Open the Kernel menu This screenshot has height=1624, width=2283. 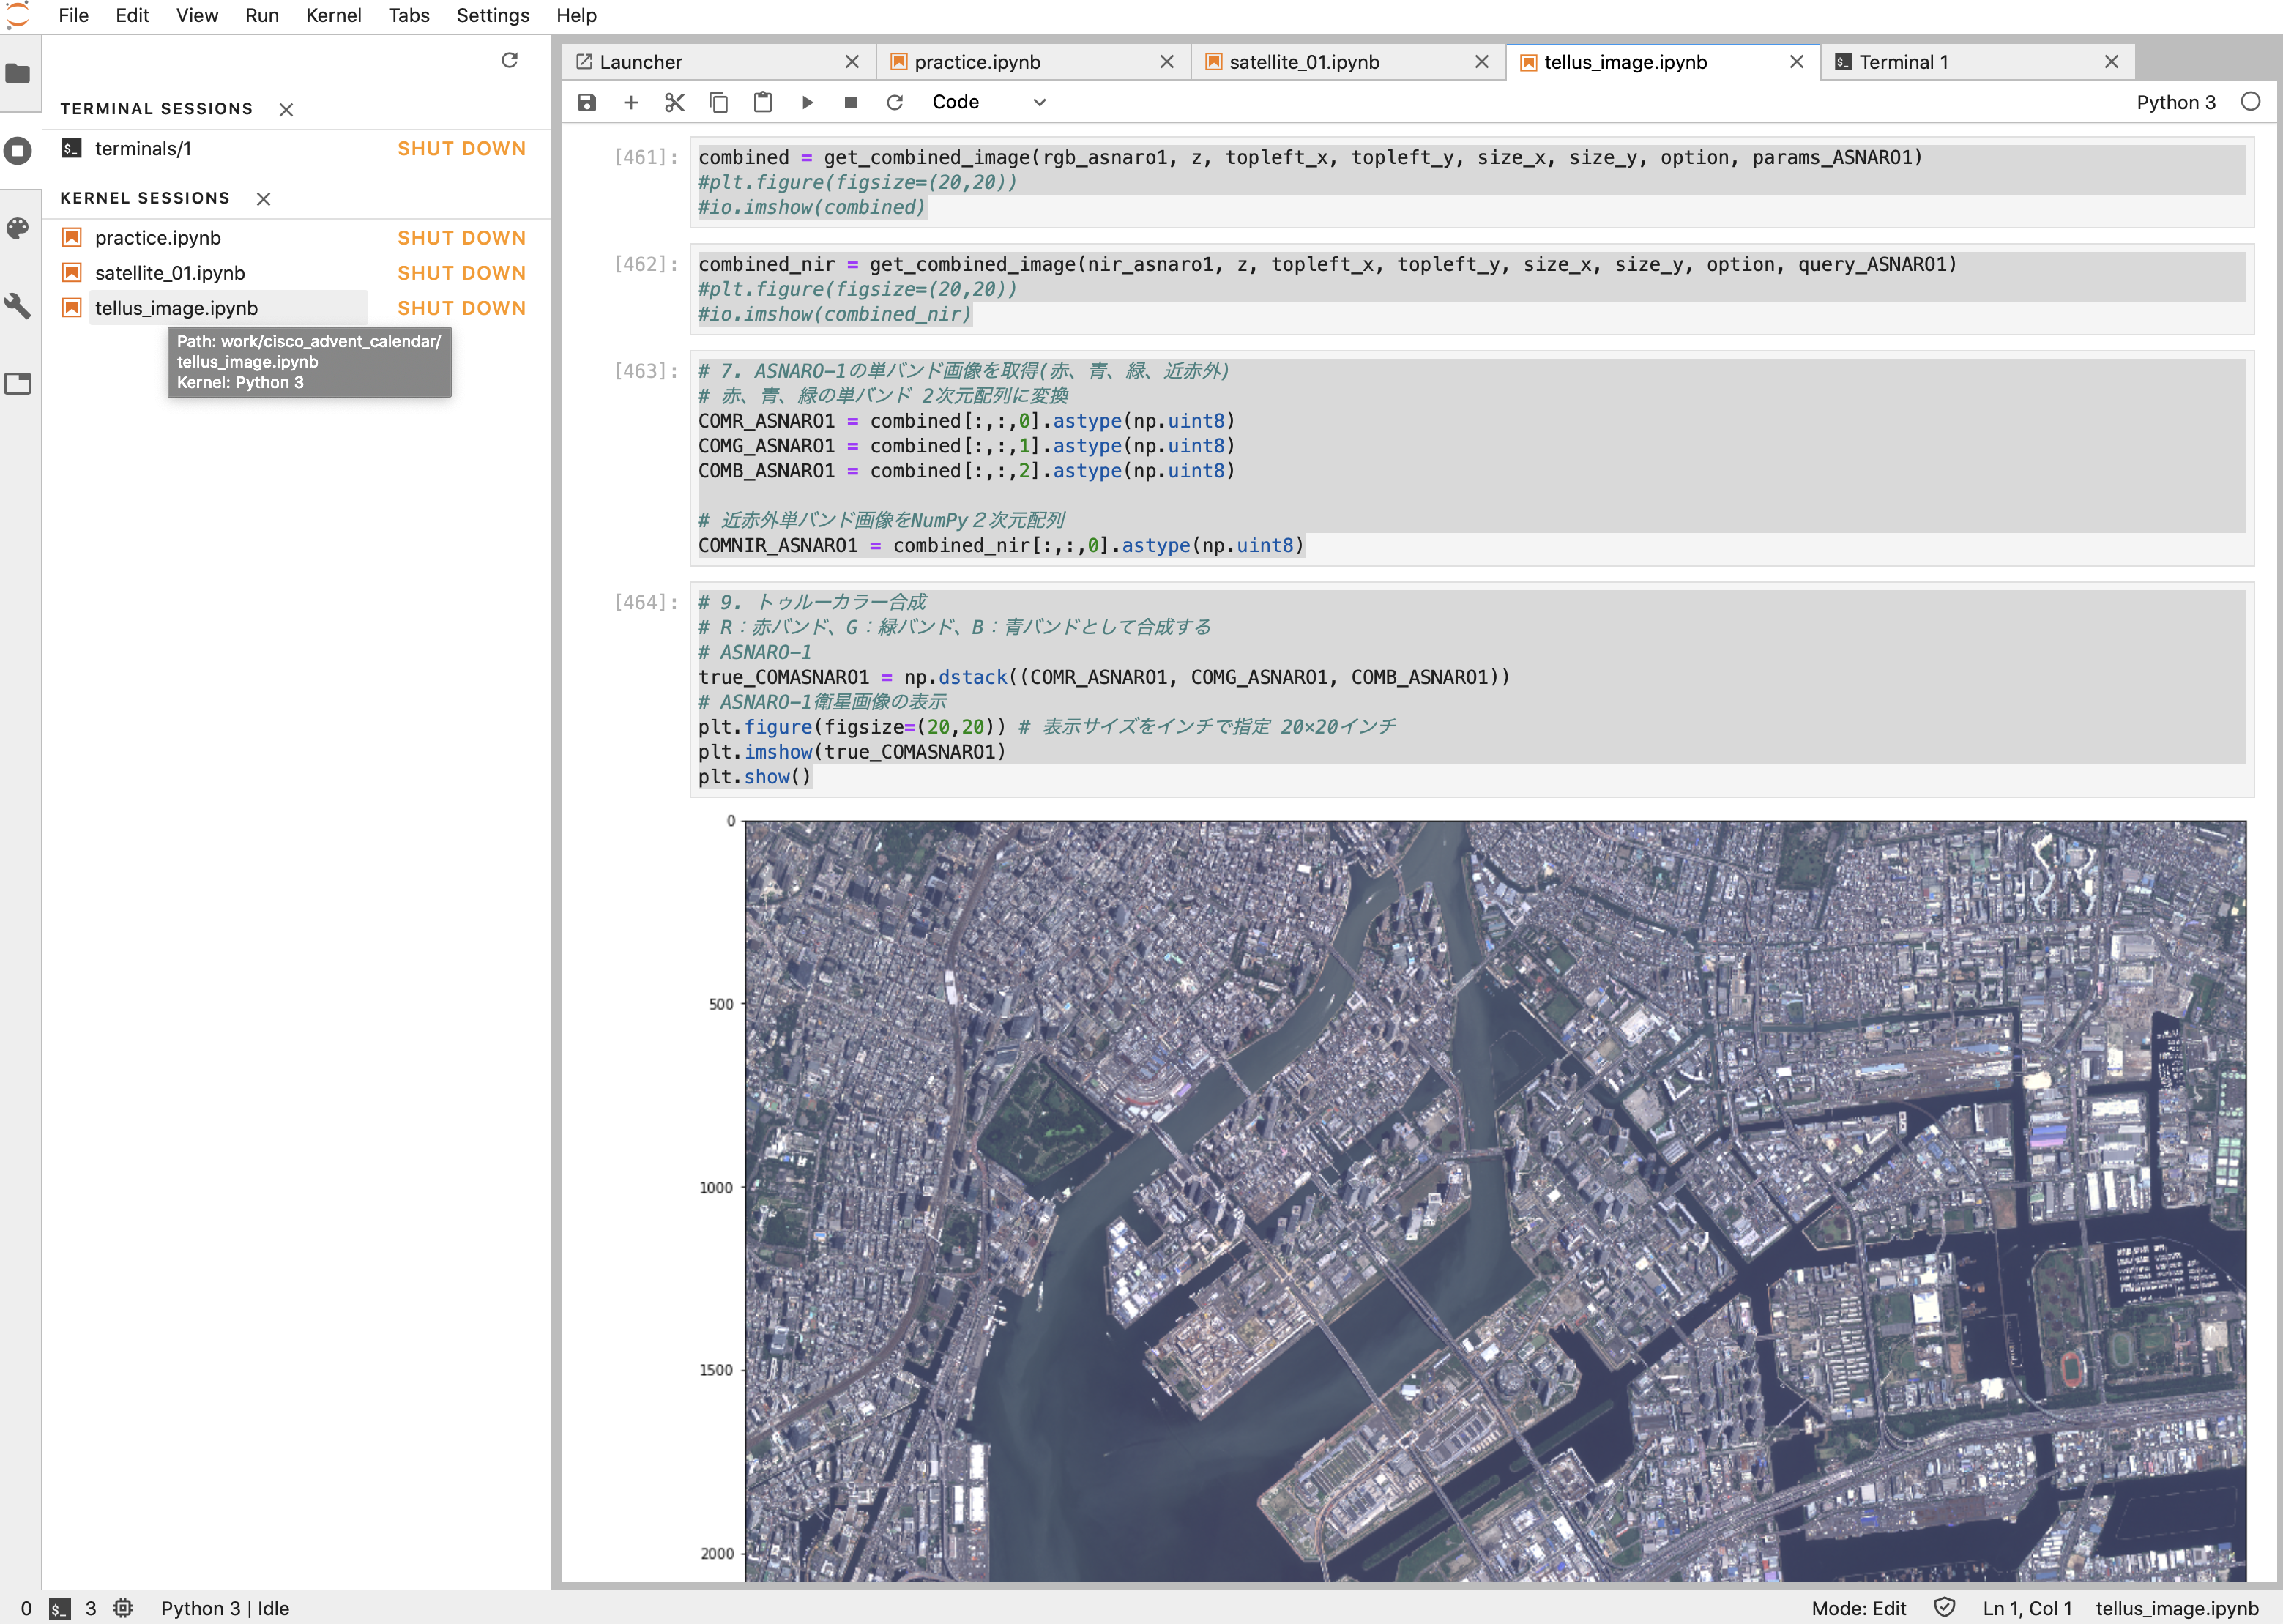coord(333,15)
